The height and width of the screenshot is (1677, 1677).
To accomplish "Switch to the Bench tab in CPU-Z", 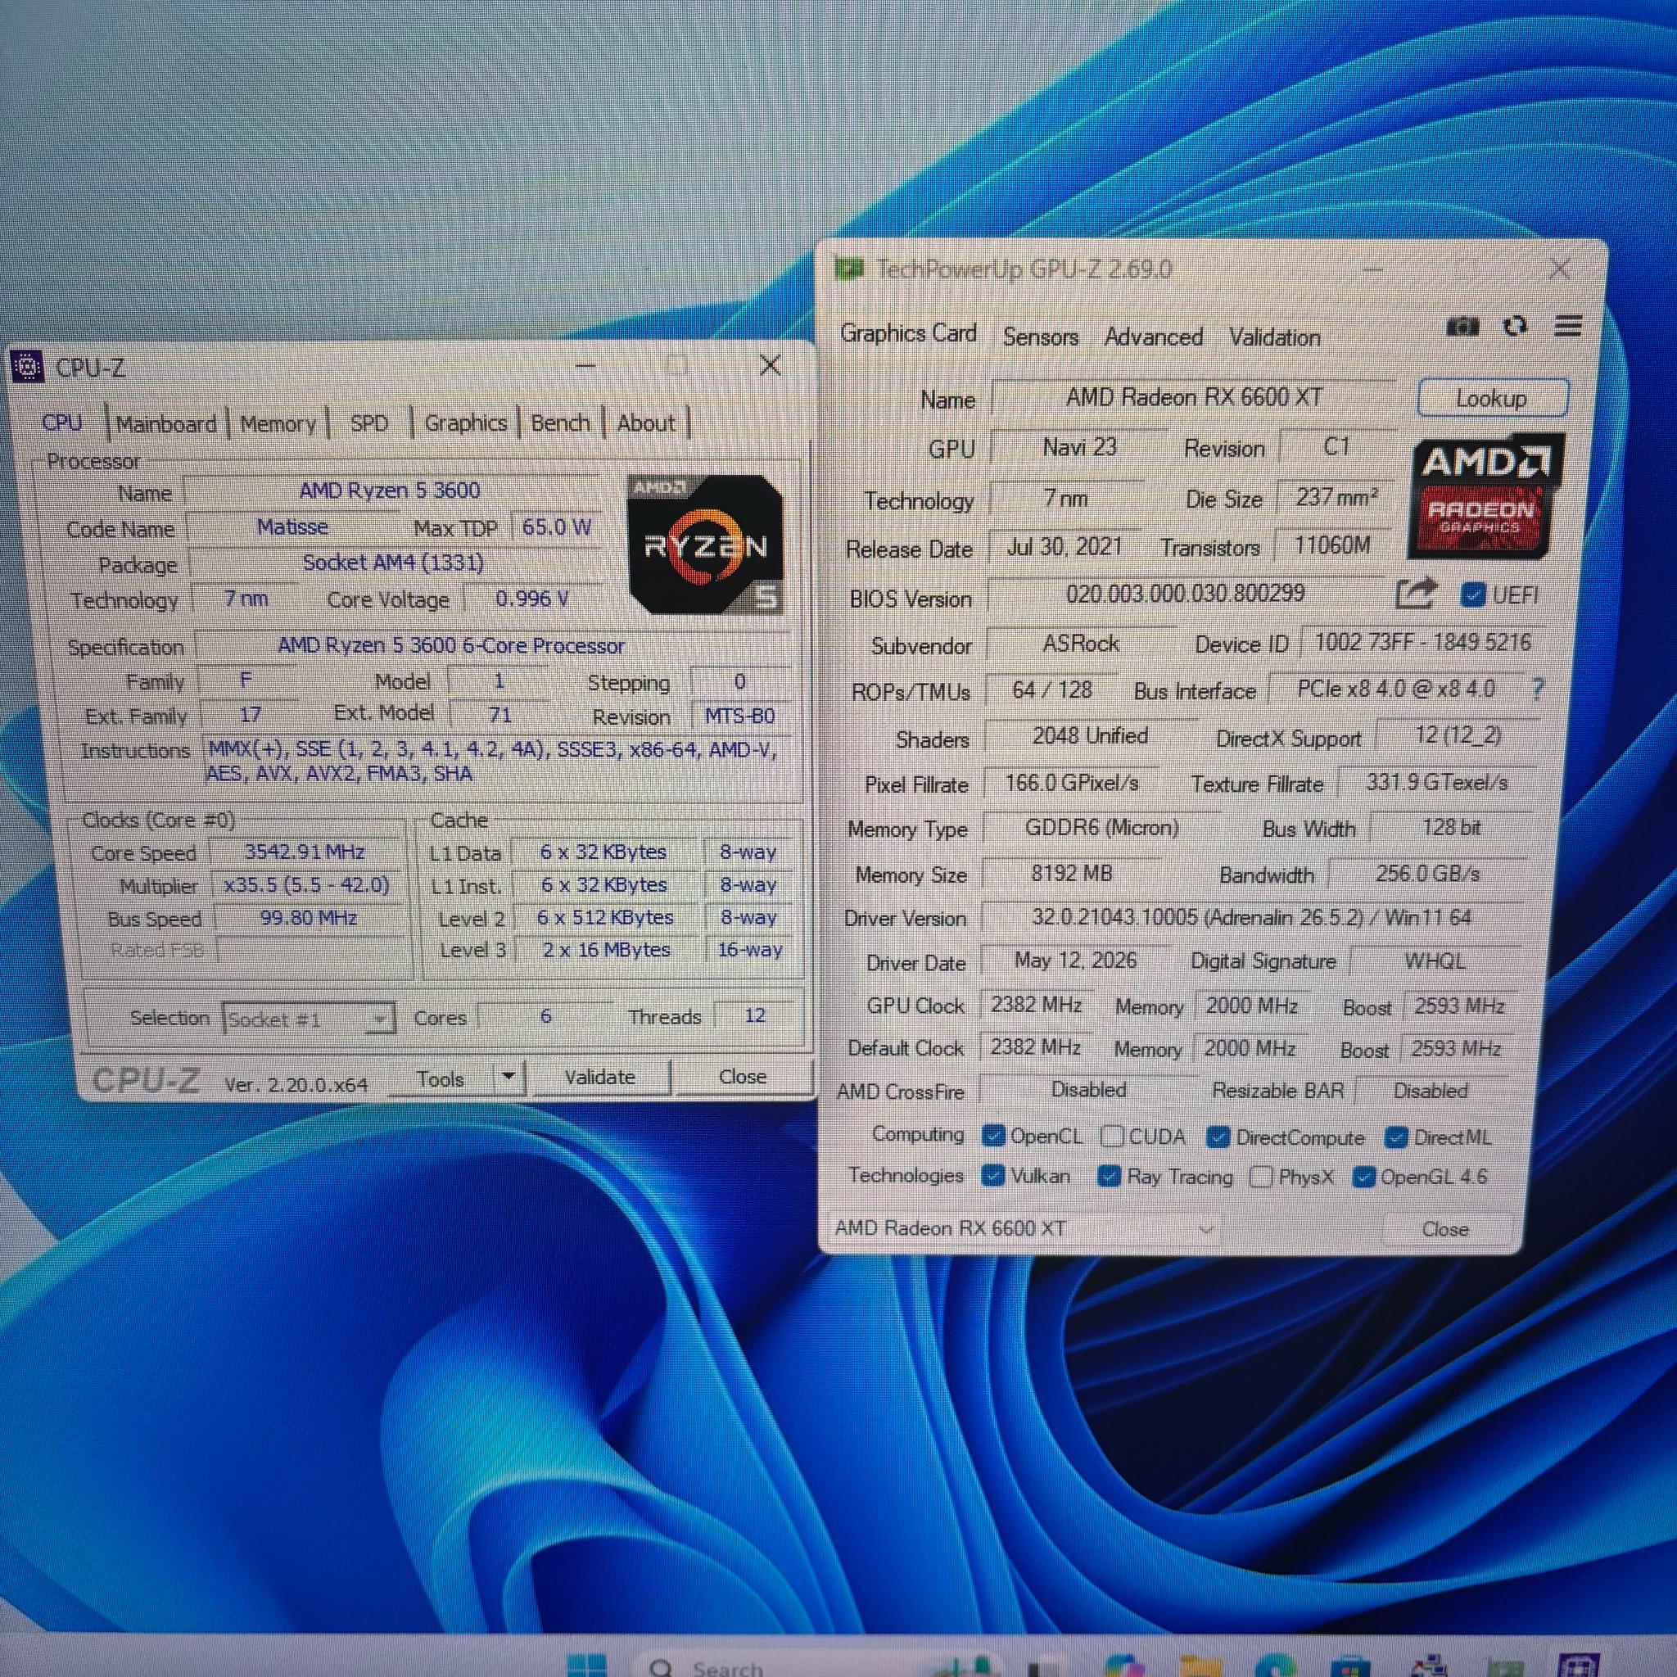I will (x=560, y=423).
